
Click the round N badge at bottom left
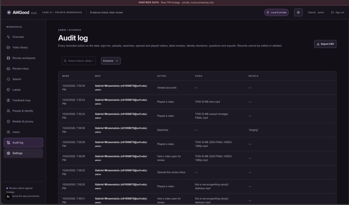8,196
